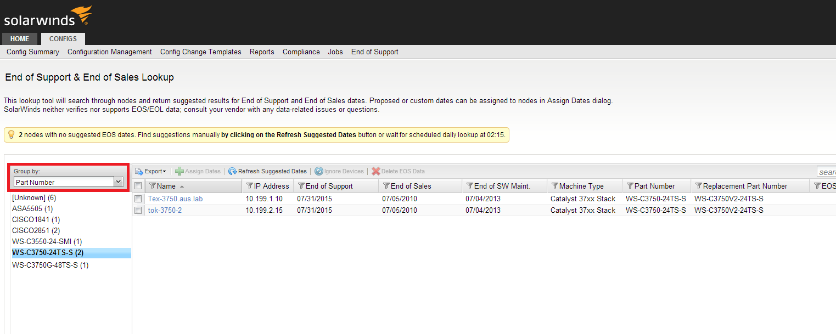The width and height of the screenshot is (836, 334).
Task: Select the WS-C3750-24TS-S (2) group
Action: coord(71,253)
